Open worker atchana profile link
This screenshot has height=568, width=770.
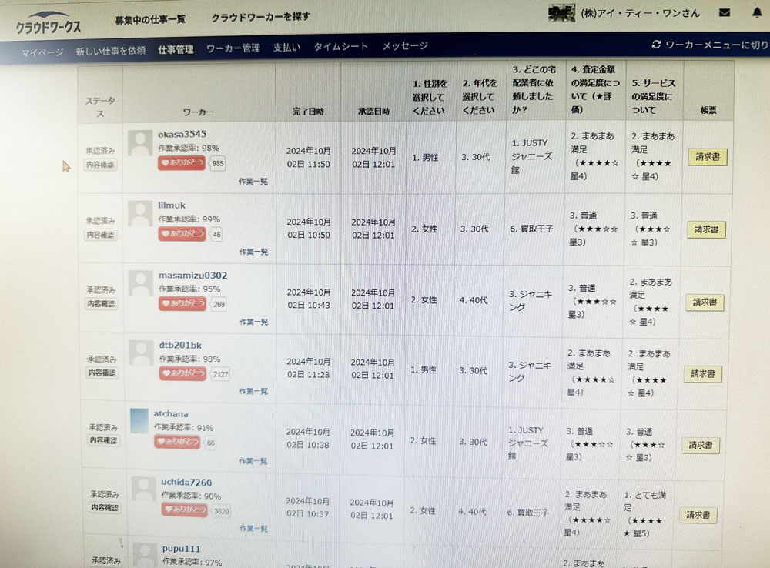(171, 414)
